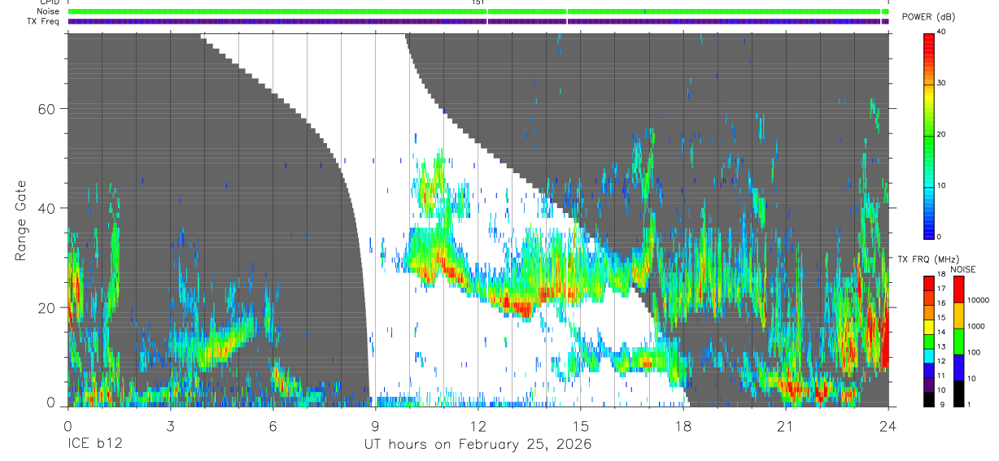Click the 9 tick on the UT hours axis
Screen dimensions: 999x461
pyautogui.click(x=375, y=427)
